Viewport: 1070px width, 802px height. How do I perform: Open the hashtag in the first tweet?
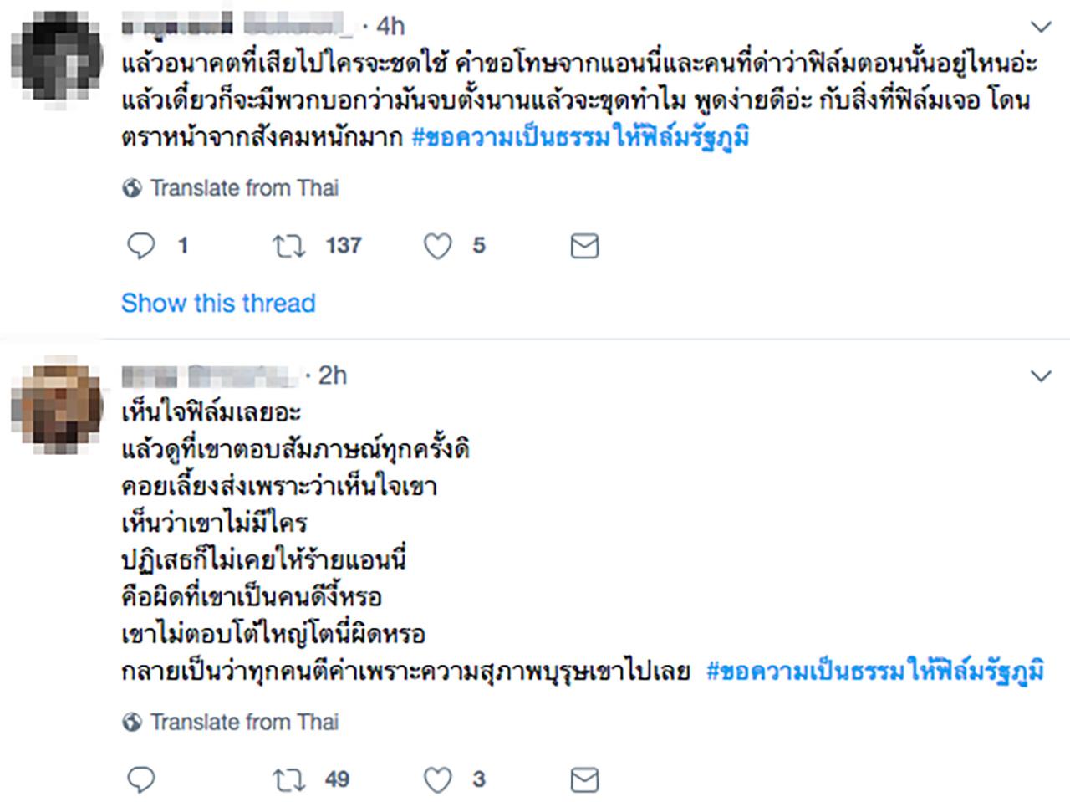pos(581,137)
